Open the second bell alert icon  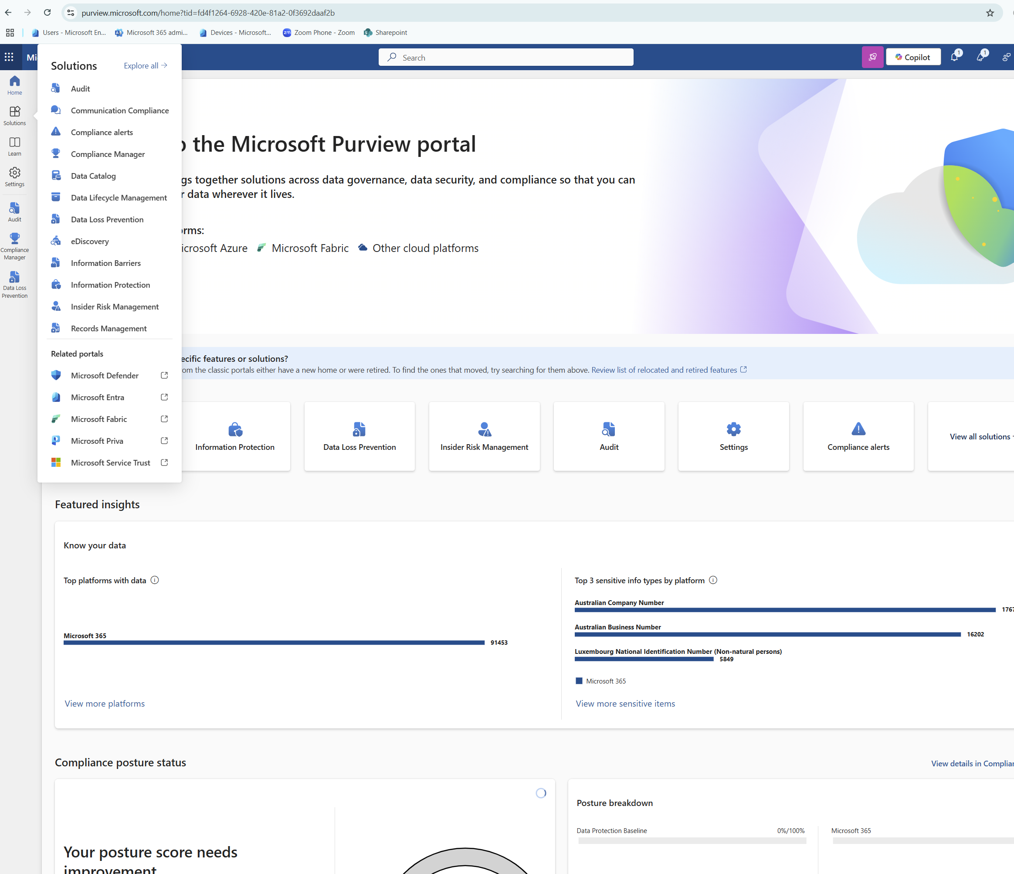click(x=980, y=57)
